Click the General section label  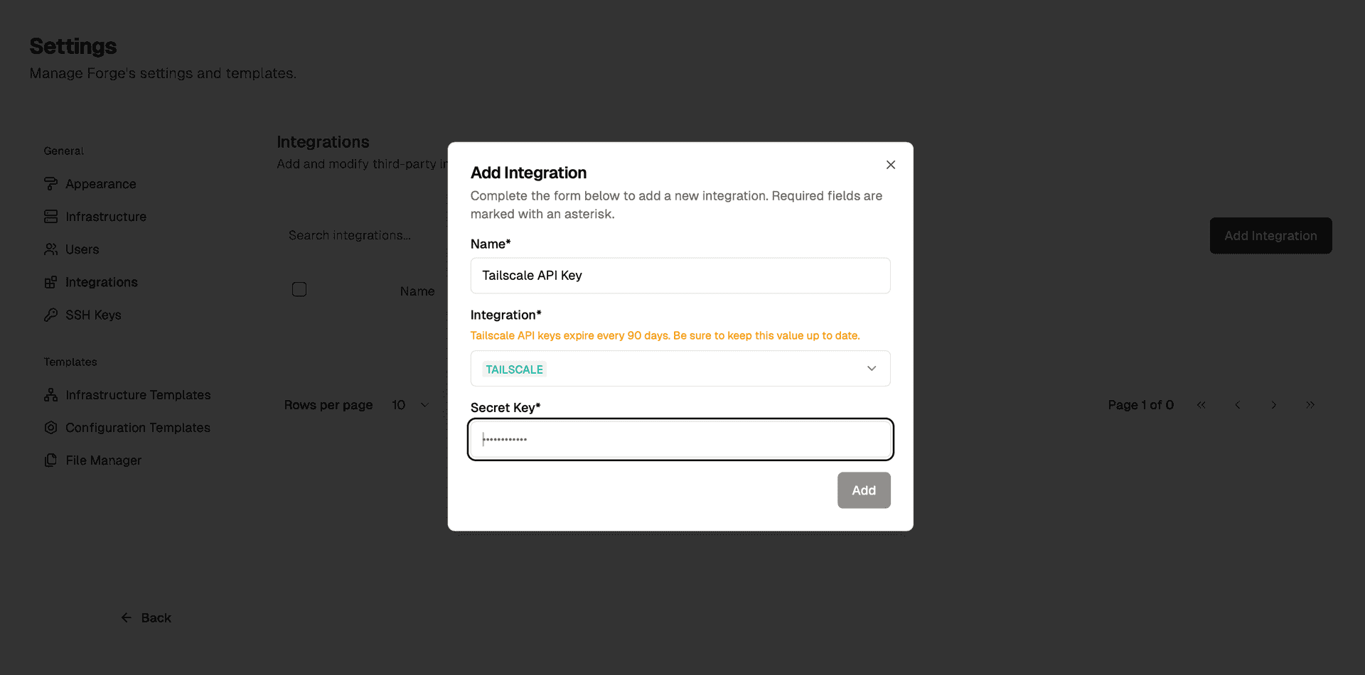(63, 151)
